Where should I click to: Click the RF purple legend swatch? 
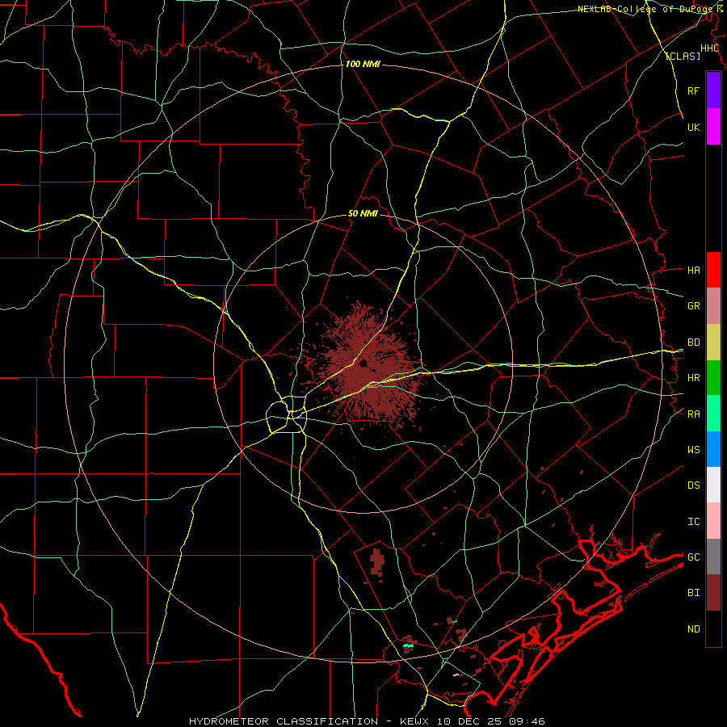tap(713, 90)
